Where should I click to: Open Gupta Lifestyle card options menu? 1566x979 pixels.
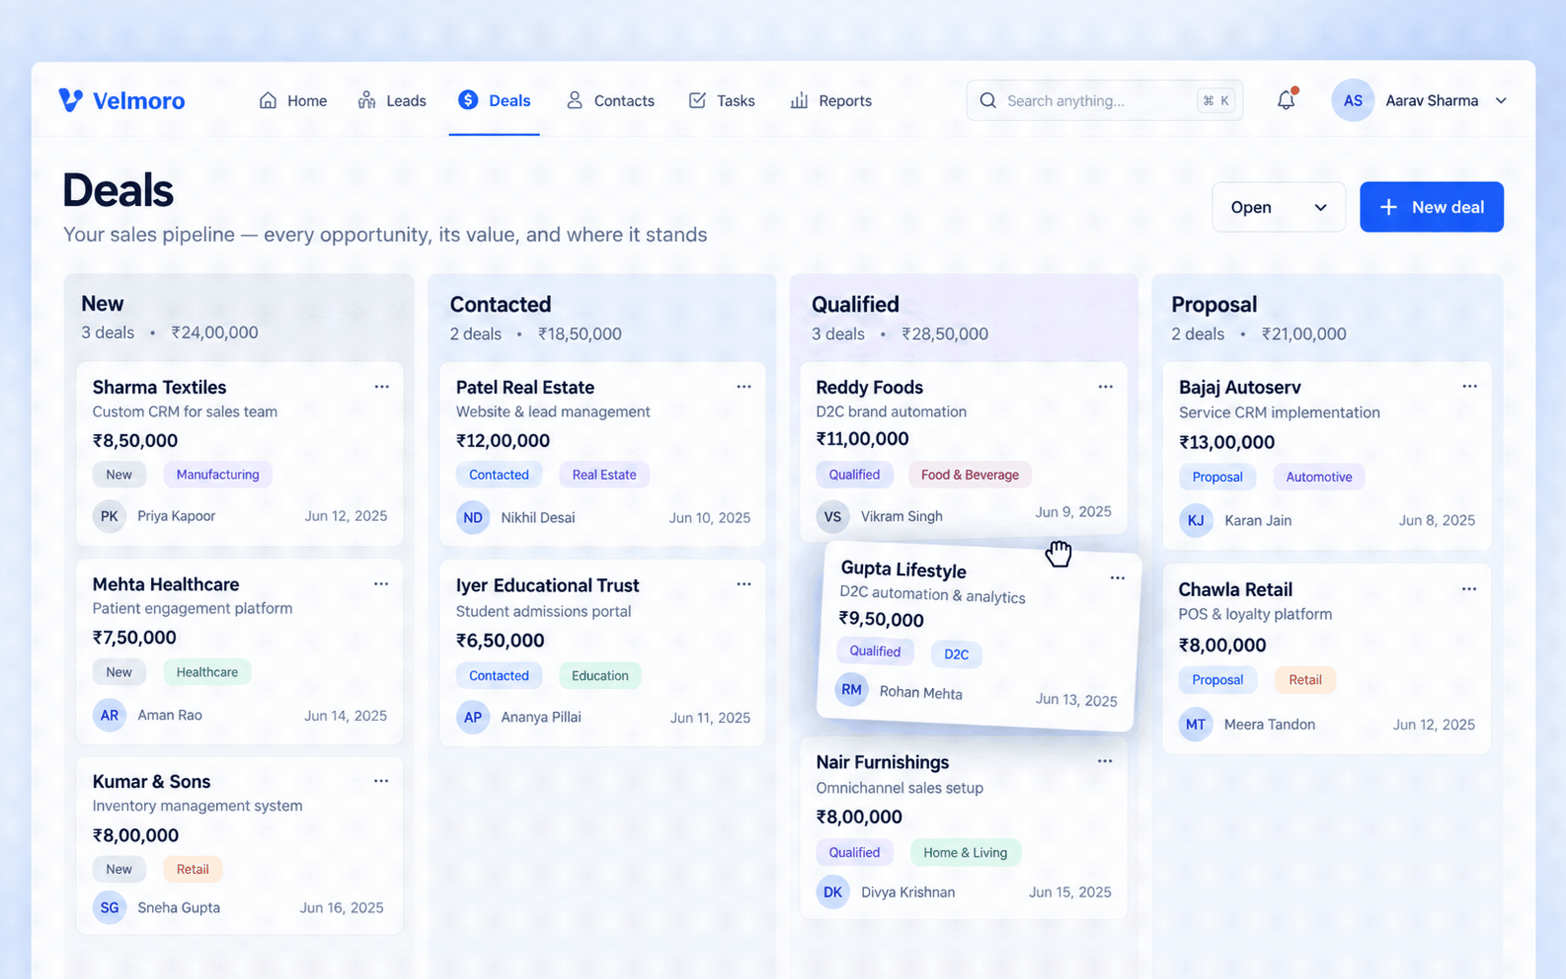(x=1118, y=578)
